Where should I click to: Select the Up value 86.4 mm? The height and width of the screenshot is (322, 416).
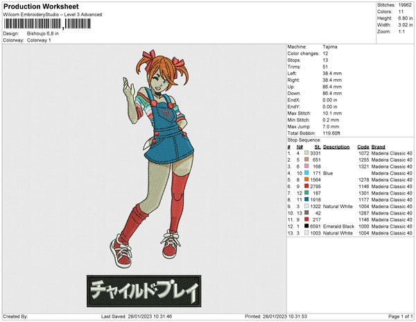tap(332, 87)
